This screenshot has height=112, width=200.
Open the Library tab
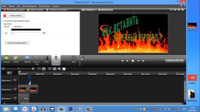click(x=16, y=59)
